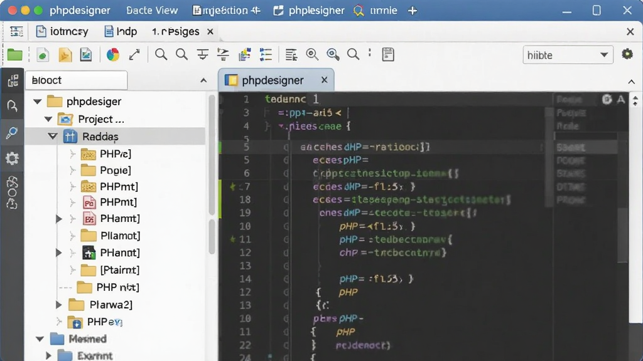This screenshot has width=643, height=361.
Task: Switch to the iotmcsy tab
Action: pyautogui.click(x=62, y=31)
